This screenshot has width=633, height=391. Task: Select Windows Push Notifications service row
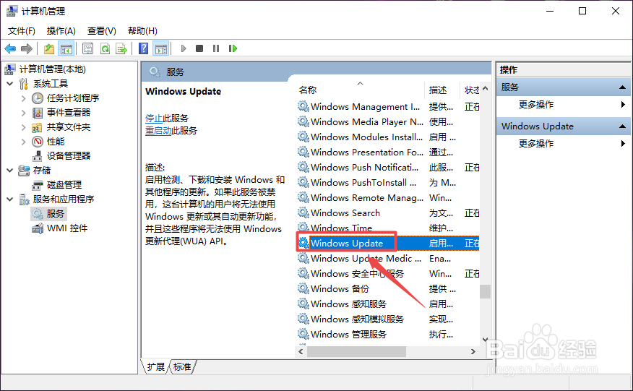pos(388,168)
